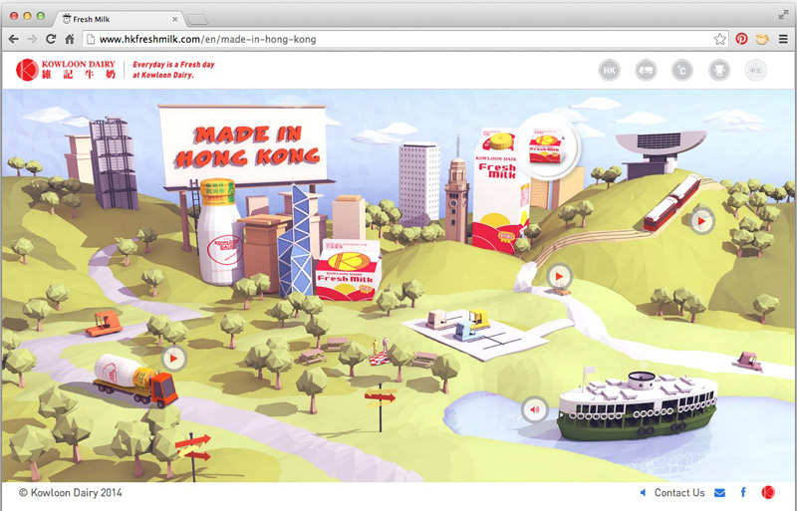Image resolution: width=797 pixels, height=511 pixels.
Task: Click the green-and-white Star Ferry boat
Action: pos(638,406)
